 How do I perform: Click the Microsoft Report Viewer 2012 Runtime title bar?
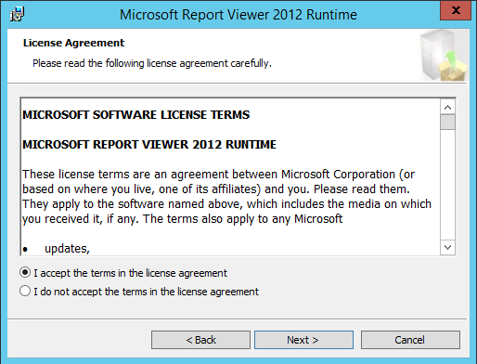(x=238, y=15)
